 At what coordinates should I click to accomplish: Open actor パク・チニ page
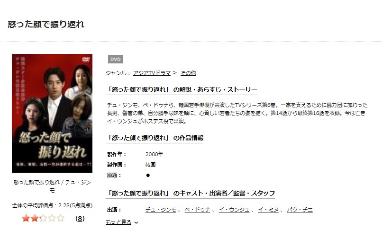point(300,210)
